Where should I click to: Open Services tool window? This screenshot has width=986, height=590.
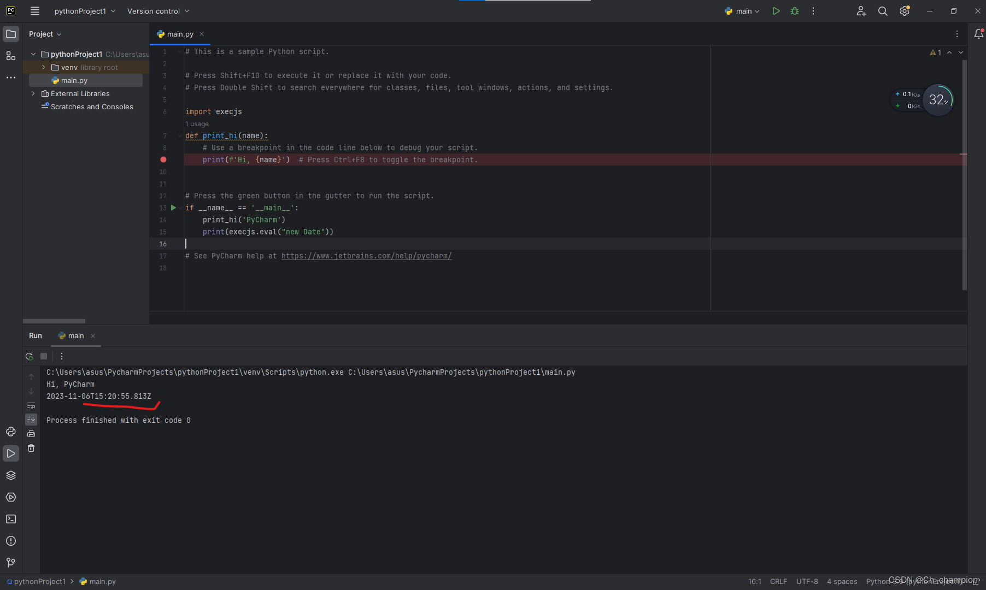[x=11, y=497]
